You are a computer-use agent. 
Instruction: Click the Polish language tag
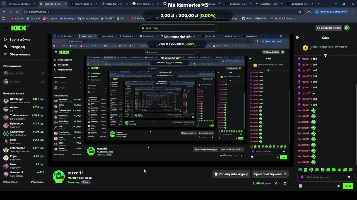(86, 182)
